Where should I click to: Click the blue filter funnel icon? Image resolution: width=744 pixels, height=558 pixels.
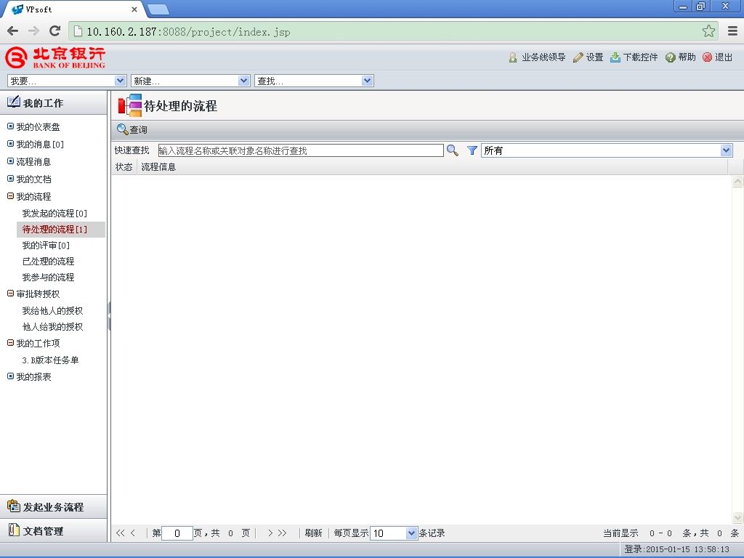pos(472,150)
